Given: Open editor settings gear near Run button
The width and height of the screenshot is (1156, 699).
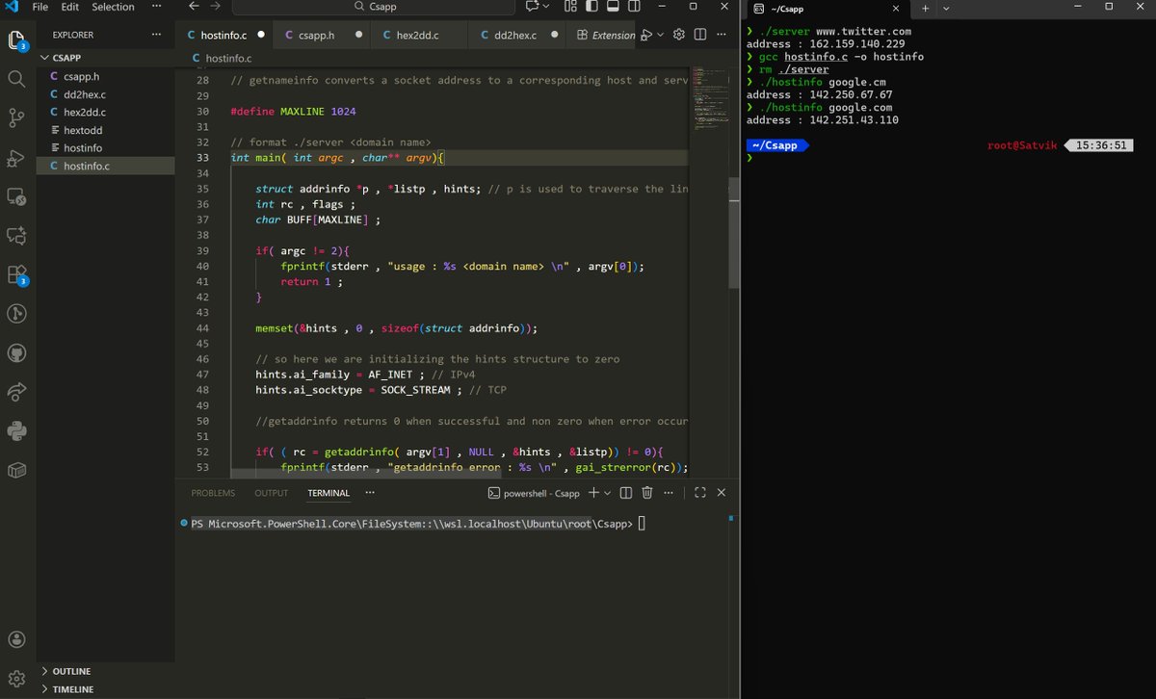Looking at the screenshot, I should [x=678, y=35].
